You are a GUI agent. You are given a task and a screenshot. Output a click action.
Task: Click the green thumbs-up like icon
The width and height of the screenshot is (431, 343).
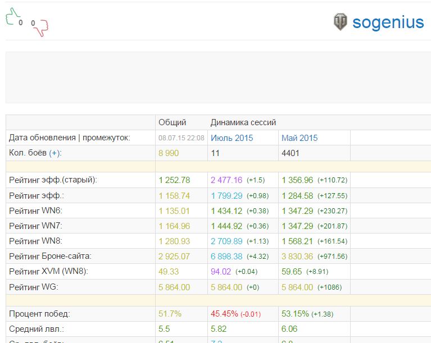(x=11, y=16)
